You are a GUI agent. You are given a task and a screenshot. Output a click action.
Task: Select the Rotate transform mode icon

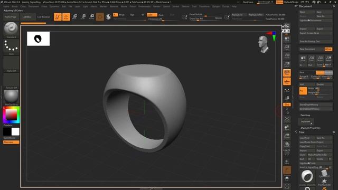pyautogui.click(x=91, y=16)
